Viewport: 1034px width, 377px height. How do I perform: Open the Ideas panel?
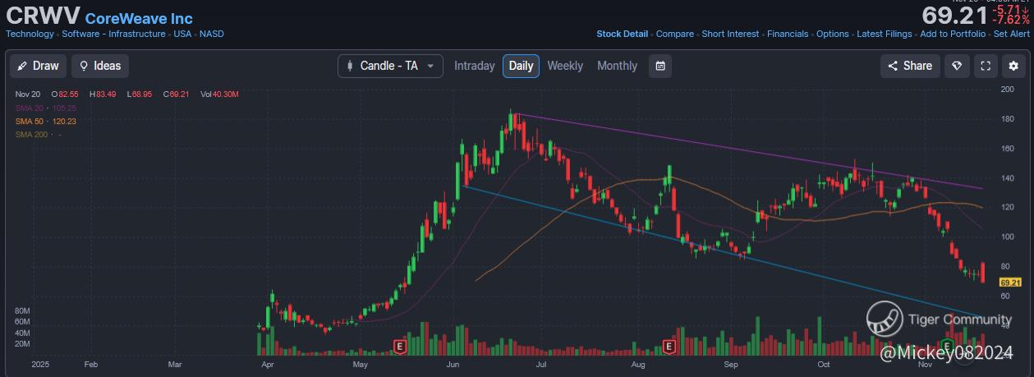100,66
